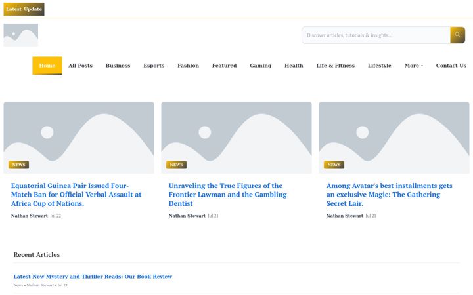
Task: Open the All Posts menu item
Action: click(80, 66)
